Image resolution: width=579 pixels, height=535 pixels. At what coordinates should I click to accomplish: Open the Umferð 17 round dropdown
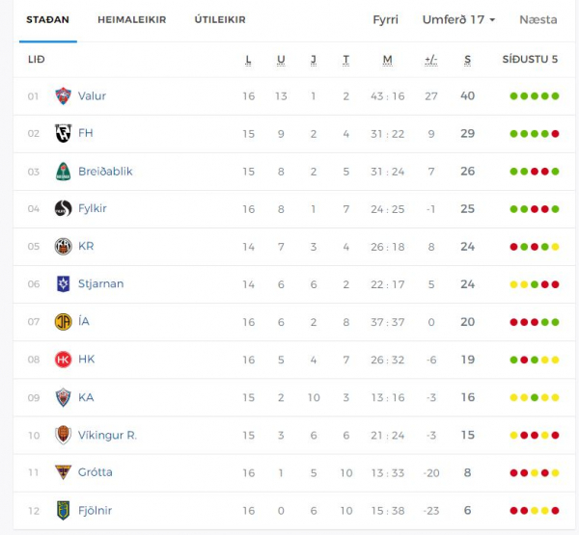[458, 19]
